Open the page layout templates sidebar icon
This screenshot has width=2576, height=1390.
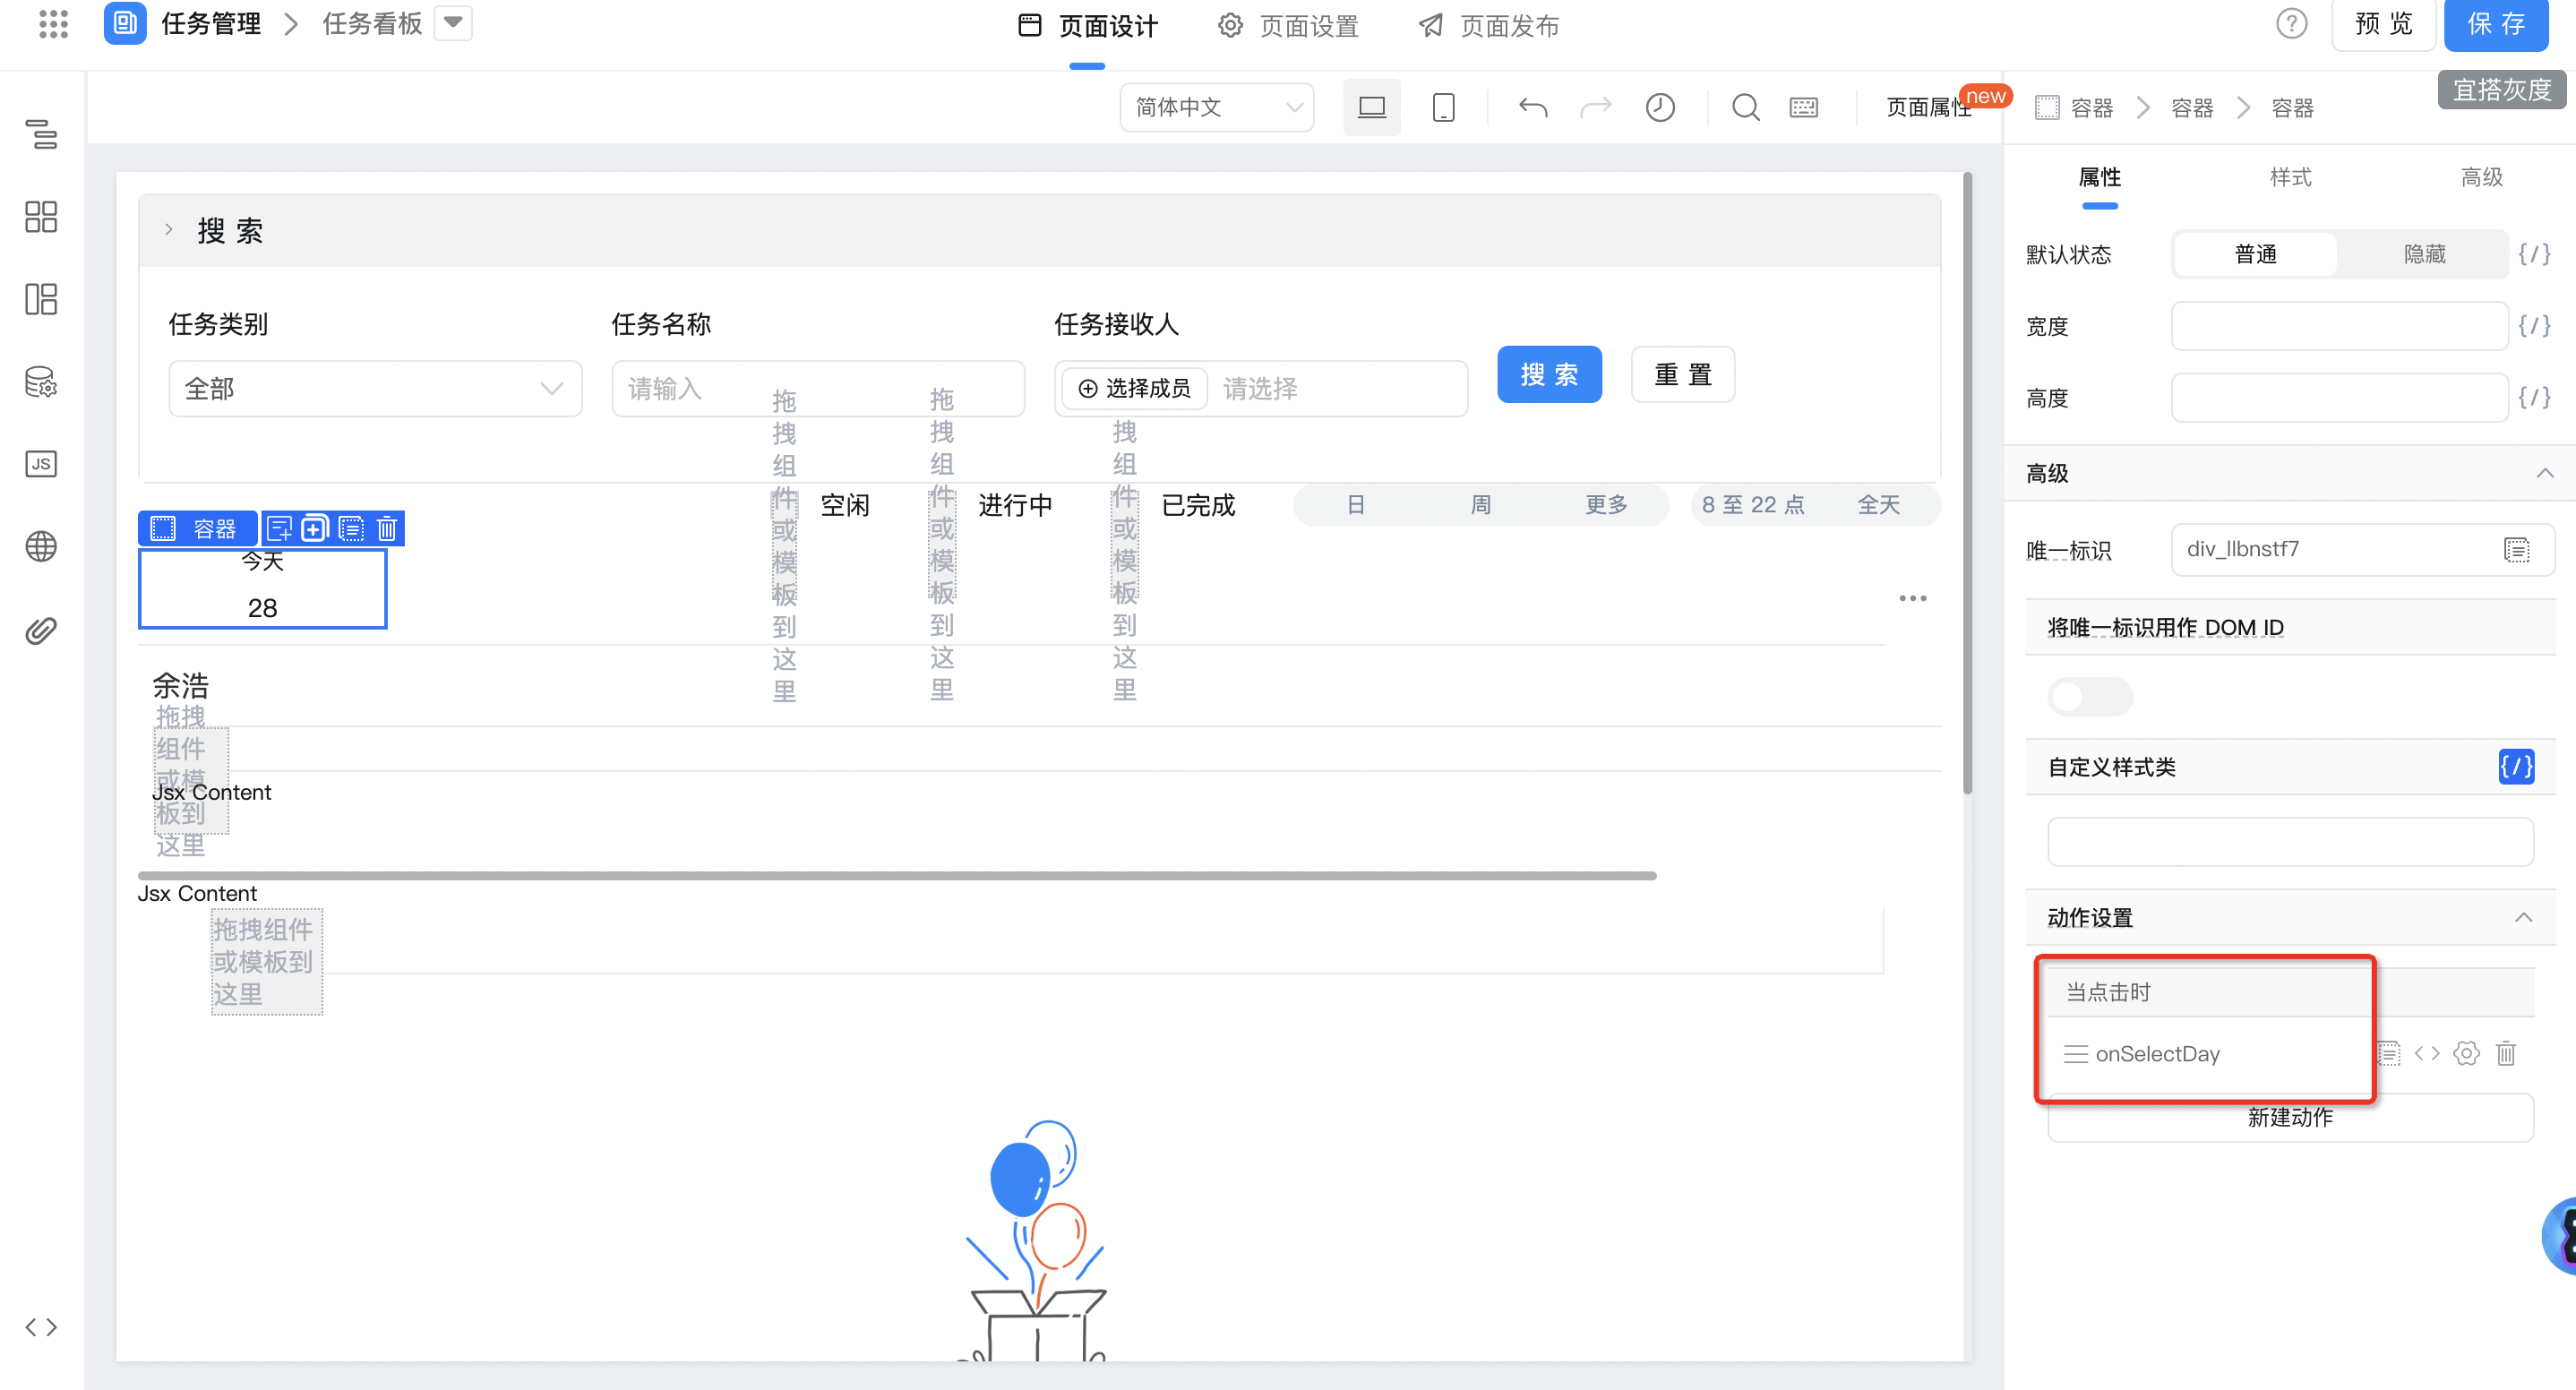[x=41, y=299]
